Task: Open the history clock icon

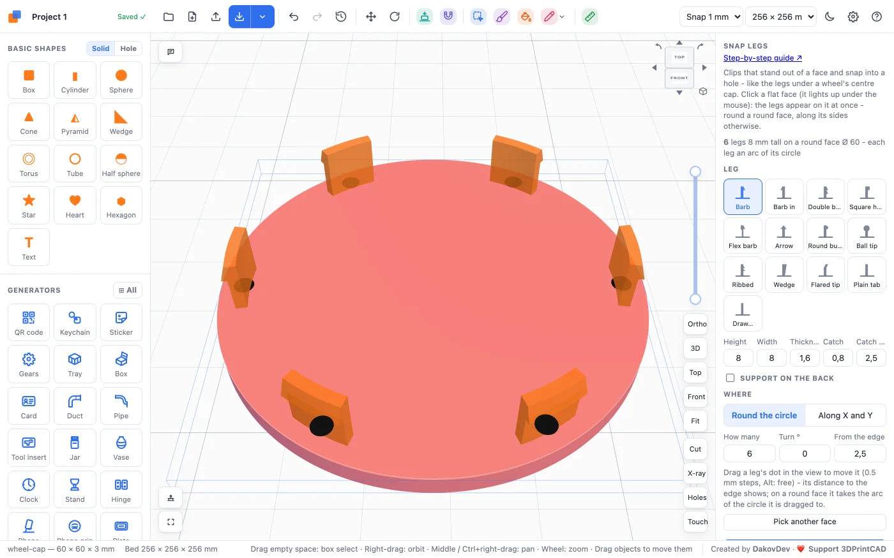Action: point(341,17)
